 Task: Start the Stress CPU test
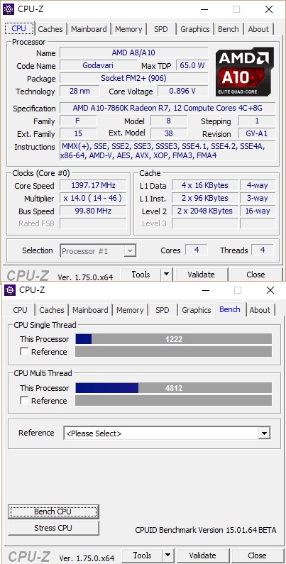point(53,528)
